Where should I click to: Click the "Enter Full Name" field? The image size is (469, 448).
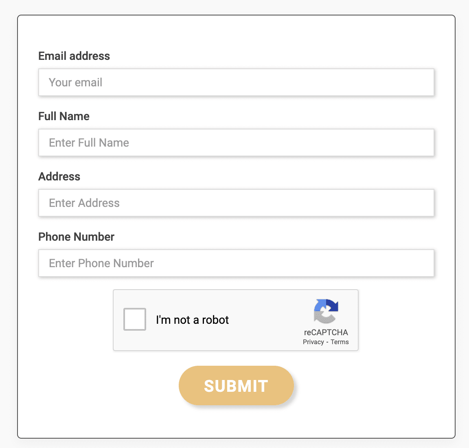(236, 143)
